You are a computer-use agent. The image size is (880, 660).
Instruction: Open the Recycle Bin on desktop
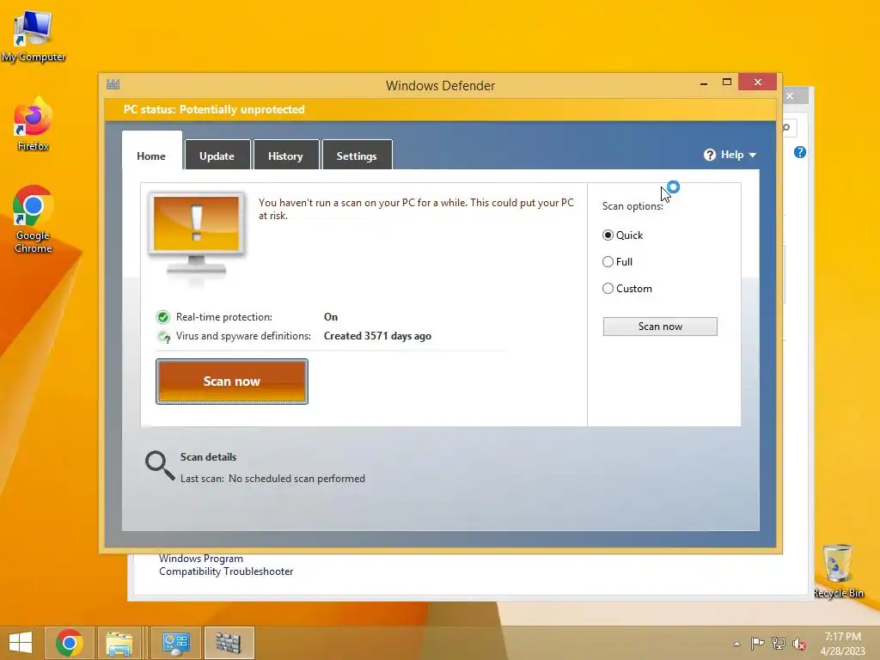tap(838, 571)
